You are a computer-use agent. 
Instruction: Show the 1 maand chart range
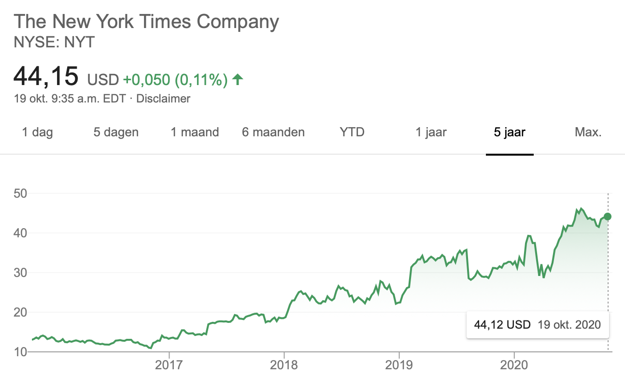pyautogui.click(x=195, y=132)
